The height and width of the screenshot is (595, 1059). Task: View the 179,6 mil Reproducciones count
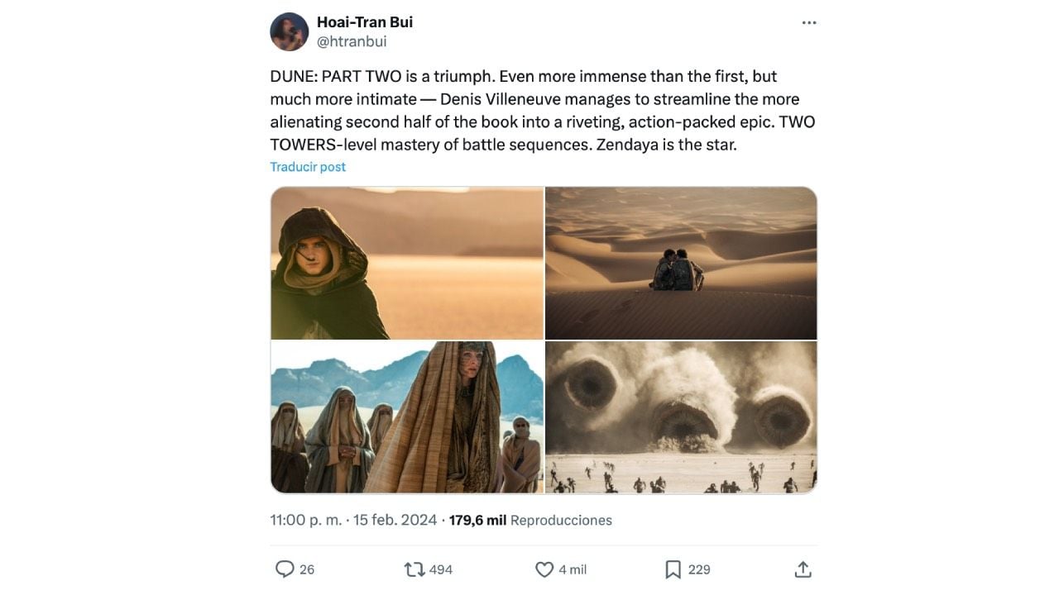[x=530, y=521]
